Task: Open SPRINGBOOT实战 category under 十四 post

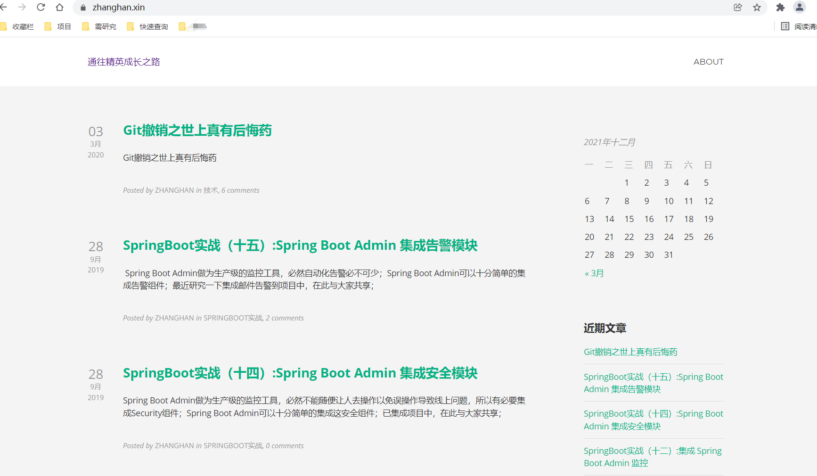Action: point(233,446)
